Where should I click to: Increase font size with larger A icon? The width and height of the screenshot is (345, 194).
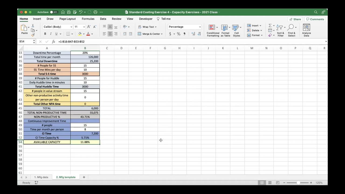click(x=89, y=27)
